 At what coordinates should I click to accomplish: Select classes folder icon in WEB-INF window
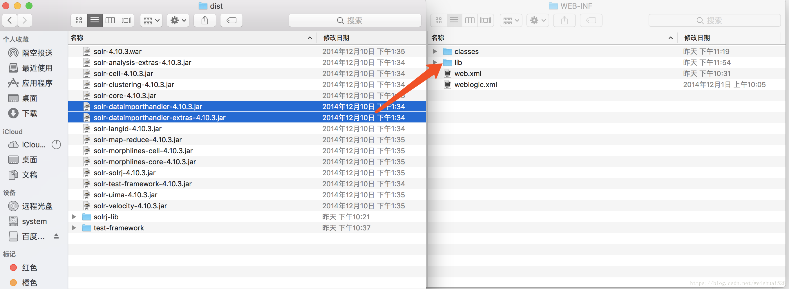448,51
